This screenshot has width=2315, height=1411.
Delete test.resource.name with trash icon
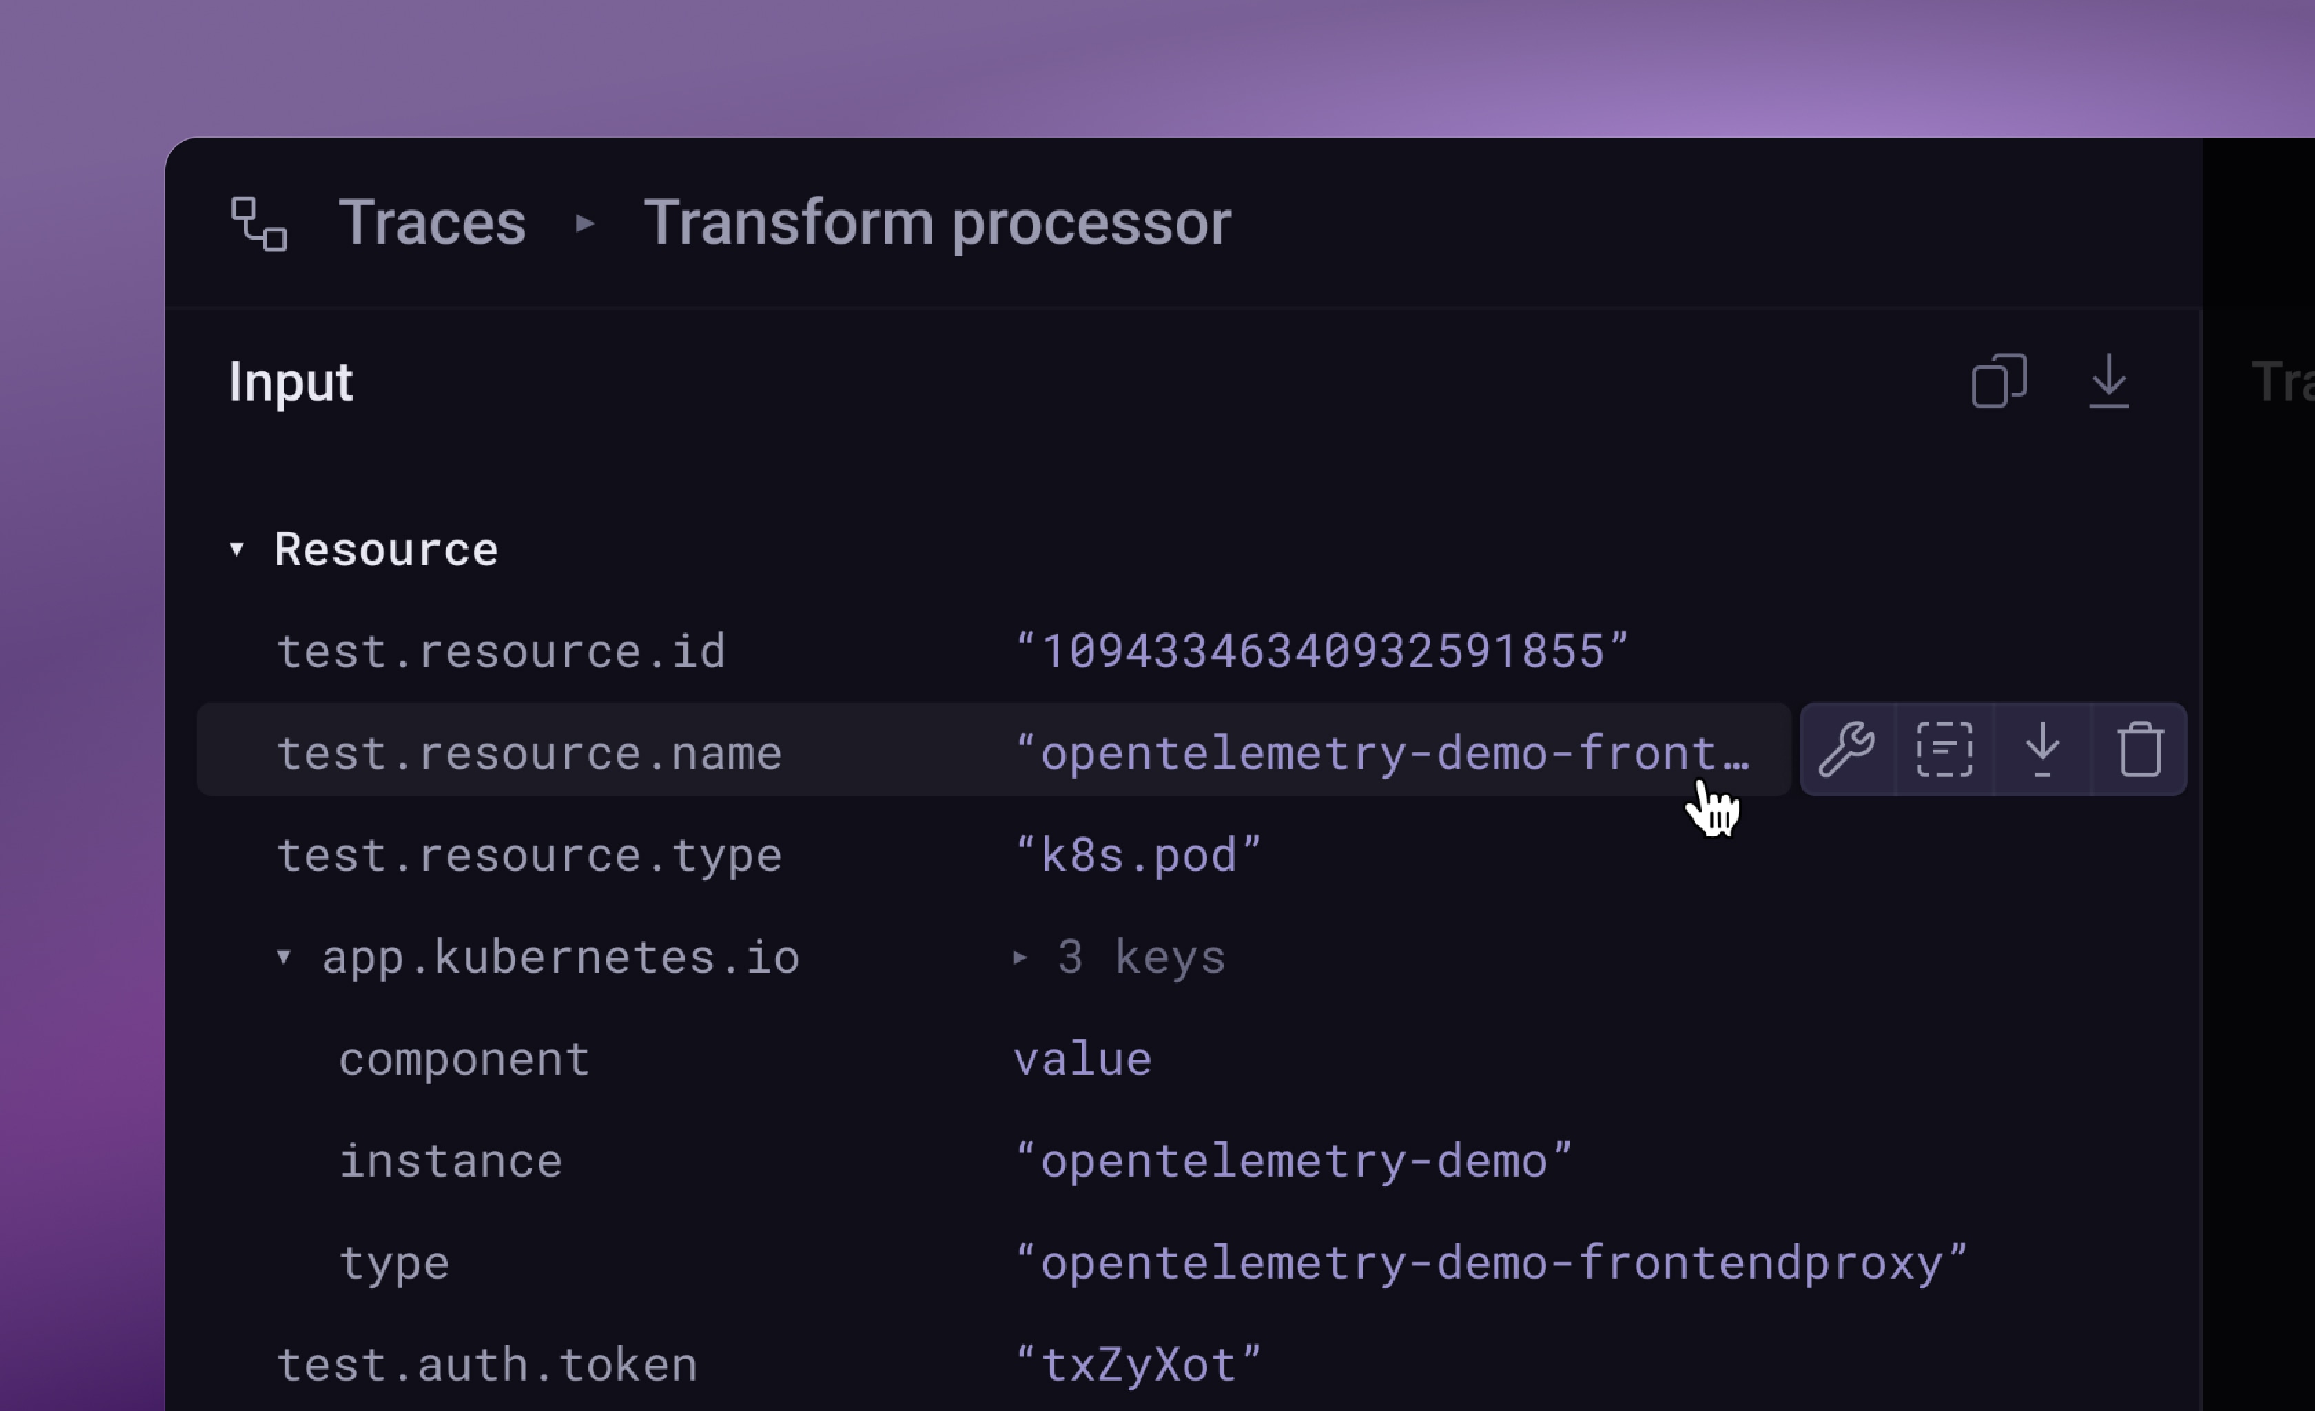(2140, 750)
